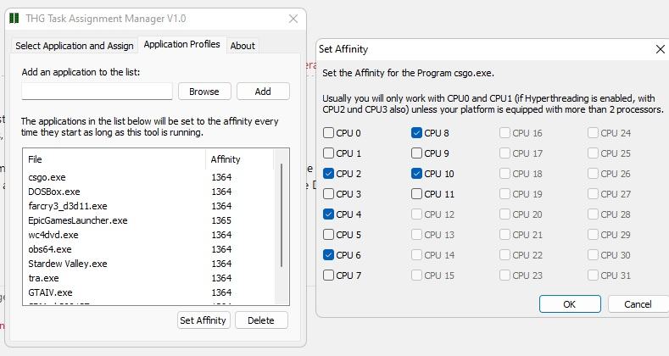Select farcry3_d3d11.exe in the list

coord(68,206)
